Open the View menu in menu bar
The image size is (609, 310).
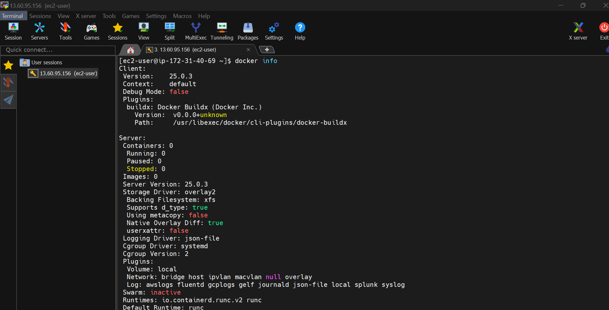(x=63, y=16)
